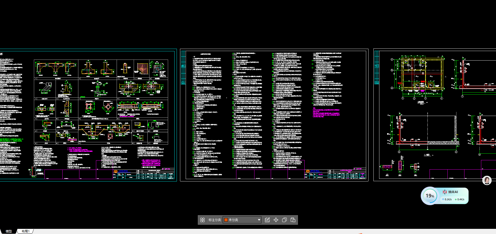Image resolution: width=496 pixels, height=234 pixels.
Task: Click the 标注分类 label
Action: [215, 220]
